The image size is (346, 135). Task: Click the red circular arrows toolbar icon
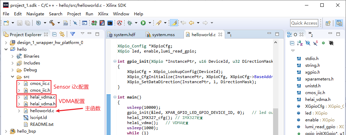point(120,23)
